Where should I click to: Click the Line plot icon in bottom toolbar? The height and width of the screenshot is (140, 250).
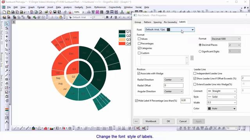point(15,128)
